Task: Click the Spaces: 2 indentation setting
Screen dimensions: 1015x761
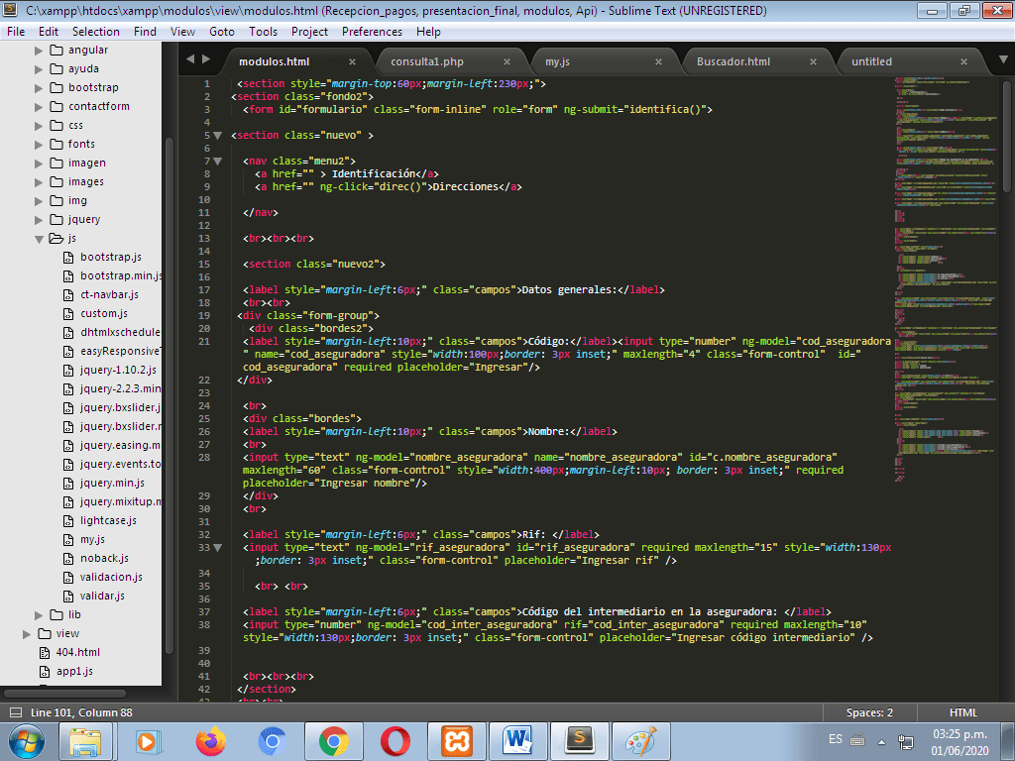Action: tap(868, 712)
